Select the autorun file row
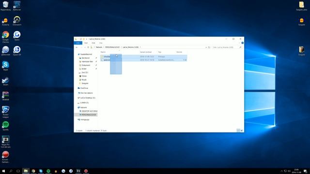Screen dimensions: 310x174 [143, 60]
